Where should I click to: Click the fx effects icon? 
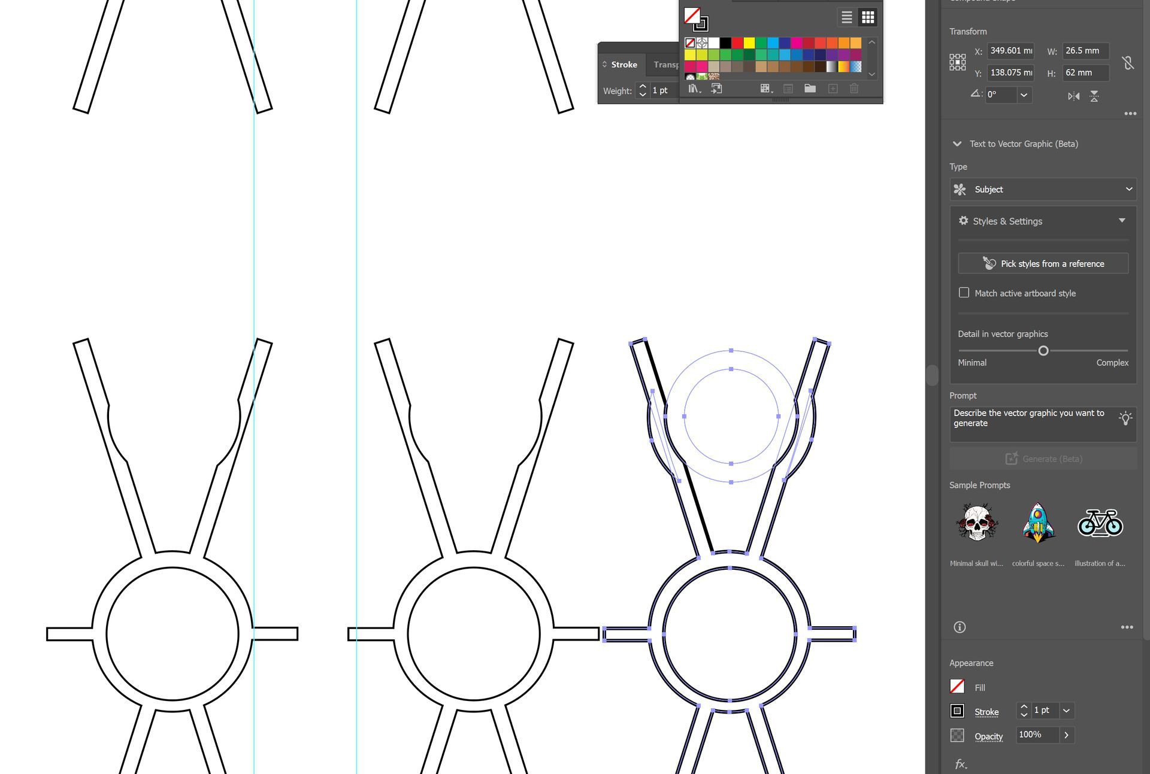click(x=960, y=764)
